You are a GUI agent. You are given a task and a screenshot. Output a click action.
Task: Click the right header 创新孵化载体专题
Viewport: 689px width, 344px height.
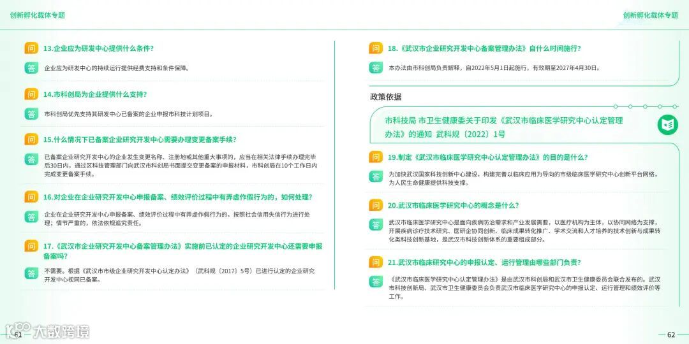point(650,15)
